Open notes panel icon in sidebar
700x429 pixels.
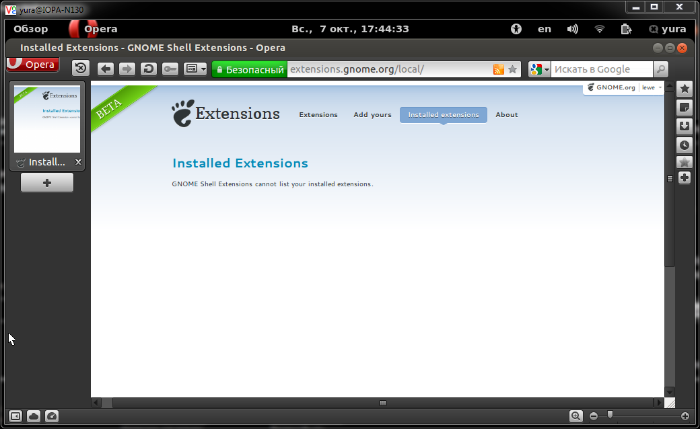[685, 108]
